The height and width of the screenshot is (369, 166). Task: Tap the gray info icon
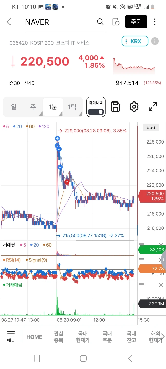pyautogui.click(x=155, y=41)
